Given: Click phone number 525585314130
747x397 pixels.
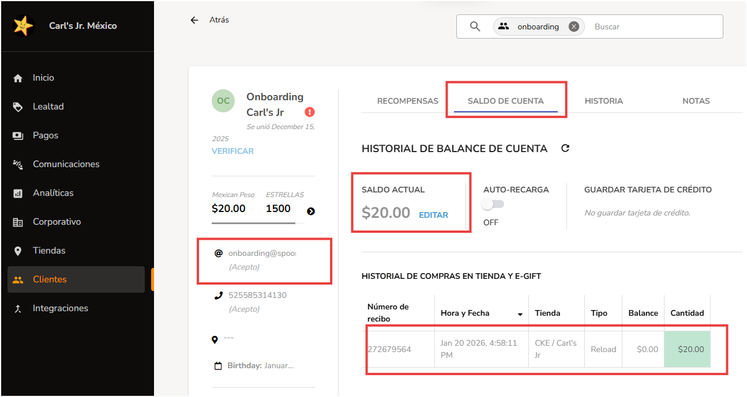Looking at the screenshot, I should pos(257,296).
